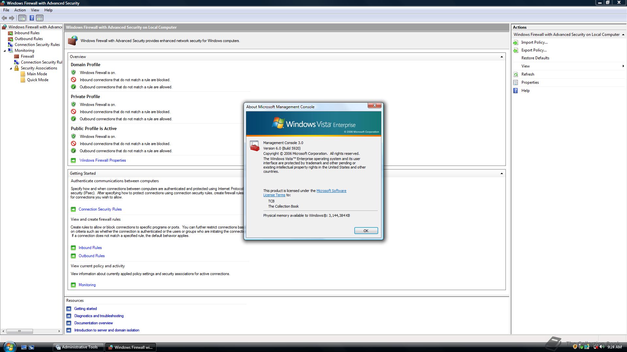Follow the Inbound Rules link in Getting Started

tap(90, 248)
